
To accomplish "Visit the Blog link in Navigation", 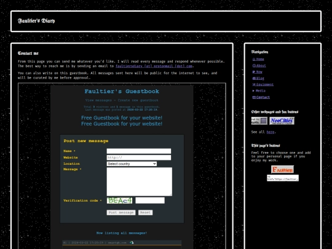I will coord(258,78).
